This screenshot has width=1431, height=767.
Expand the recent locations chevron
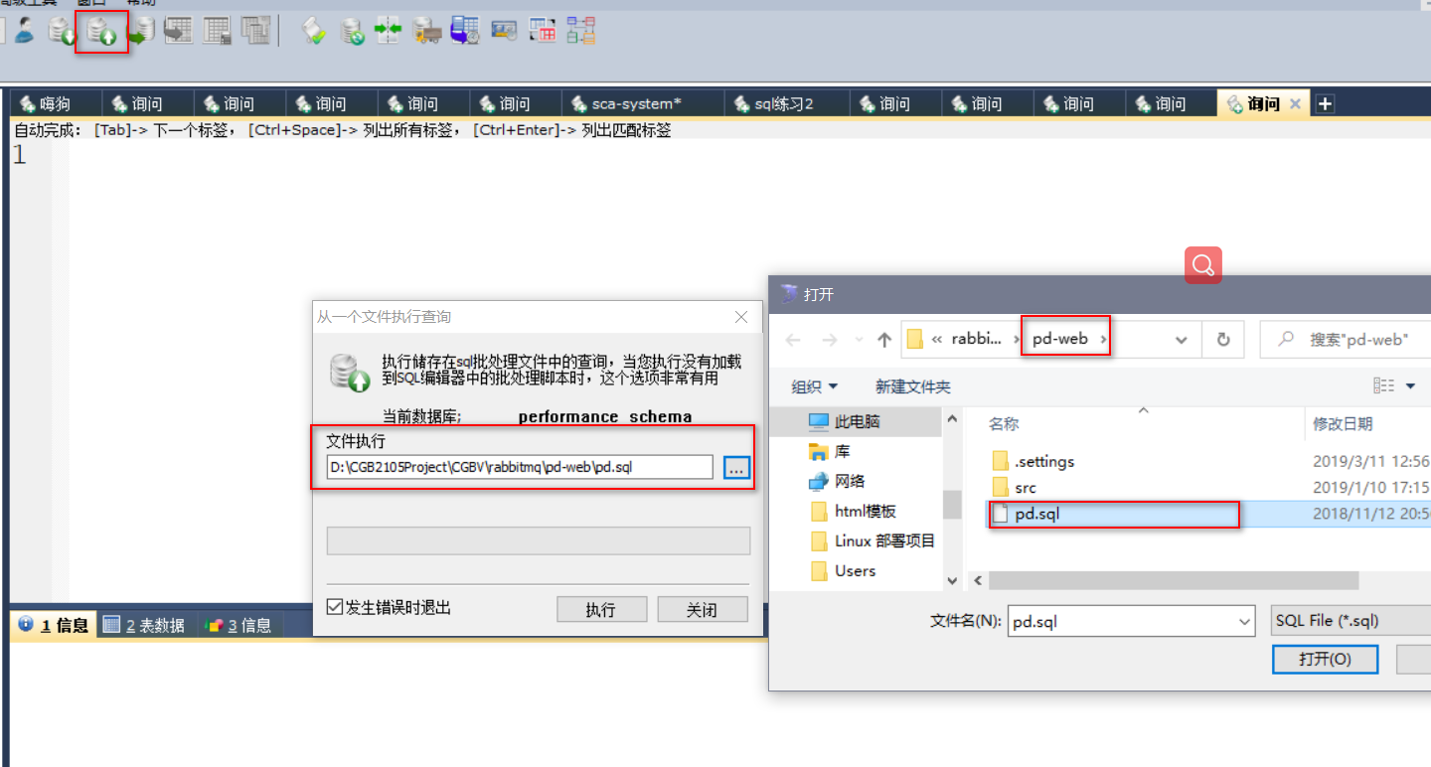859,340
